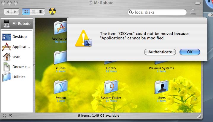Viewport: 213px width, 122px height.
Task: Select the System folder with X icon
Action: click(61, 87)
